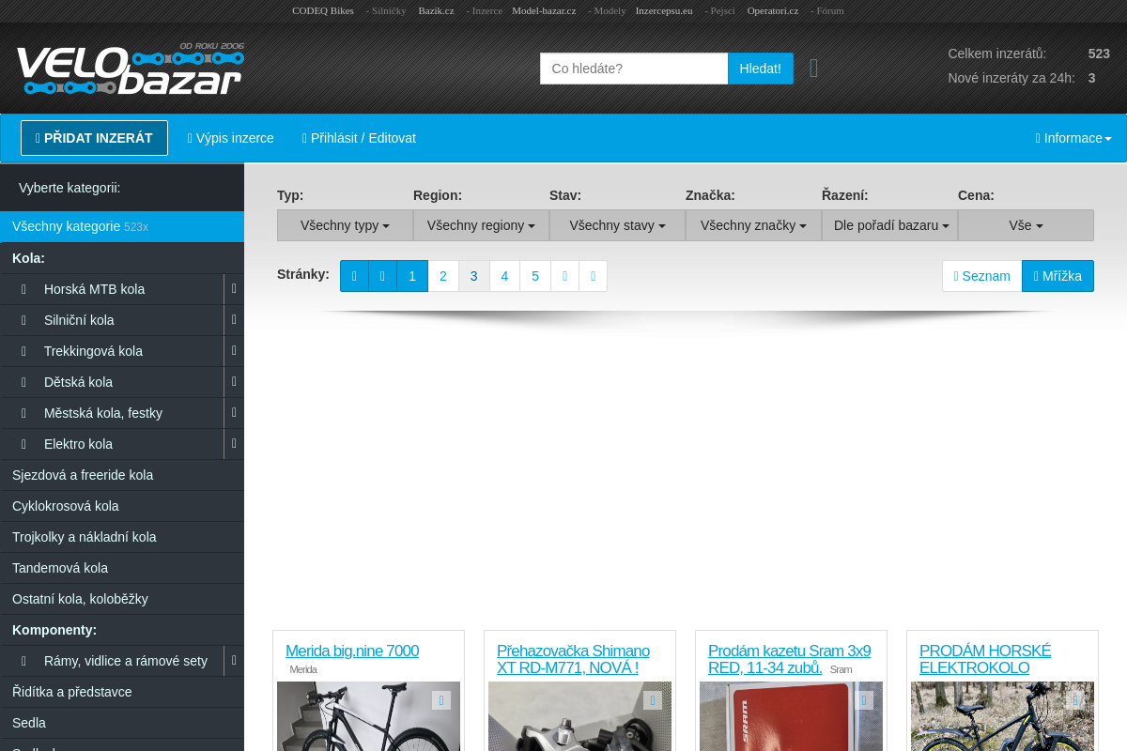Click the VELObazar logo
1127x751 pixels.
pos(130,69)
